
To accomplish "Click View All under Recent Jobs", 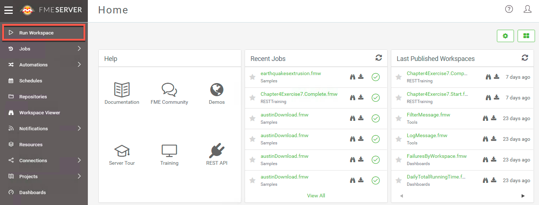I will point(316,196).
